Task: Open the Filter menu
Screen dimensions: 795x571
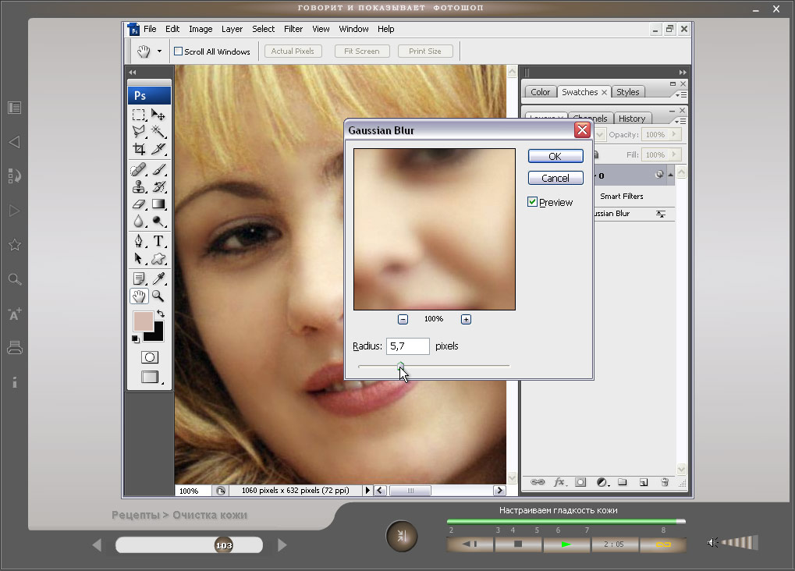Action: point(293,29)
